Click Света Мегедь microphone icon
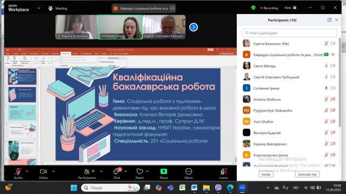346x194 pixels. point(326,66)
